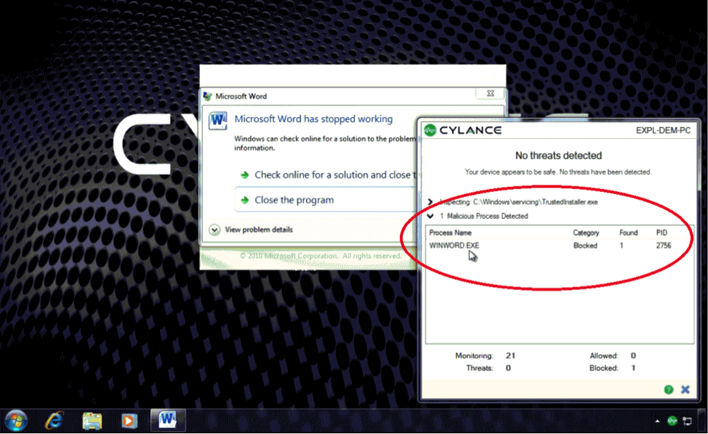Screen dimensions: 708x434
Task: Open Windows Media Player taskbar icon
Action: click(x=129, y=421)
